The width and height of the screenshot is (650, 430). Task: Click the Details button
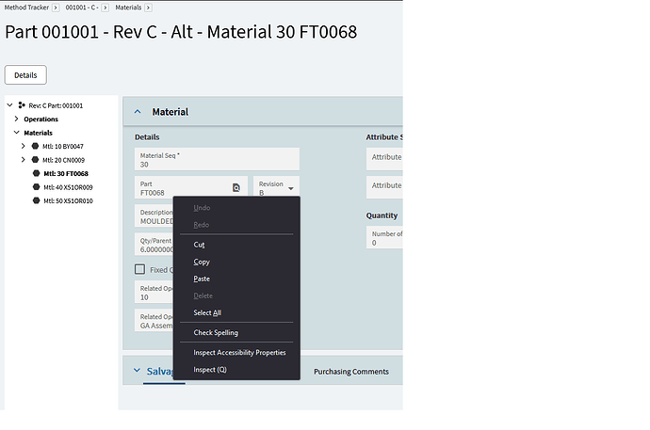(x=25, y=75)
